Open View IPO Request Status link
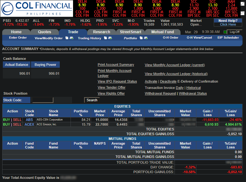Viewport: 246px width, 182px height. point(117,81)
